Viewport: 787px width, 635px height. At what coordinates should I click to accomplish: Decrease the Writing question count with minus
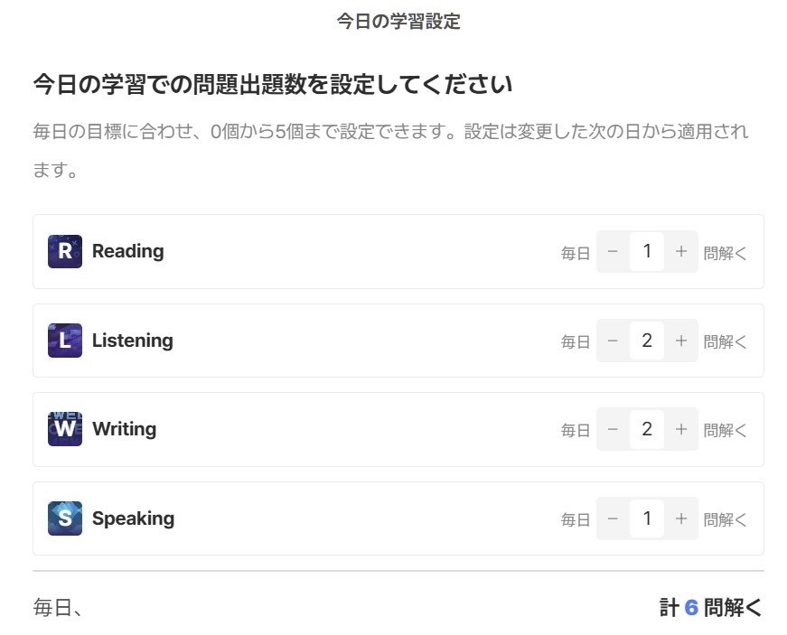tap(613, 429)
